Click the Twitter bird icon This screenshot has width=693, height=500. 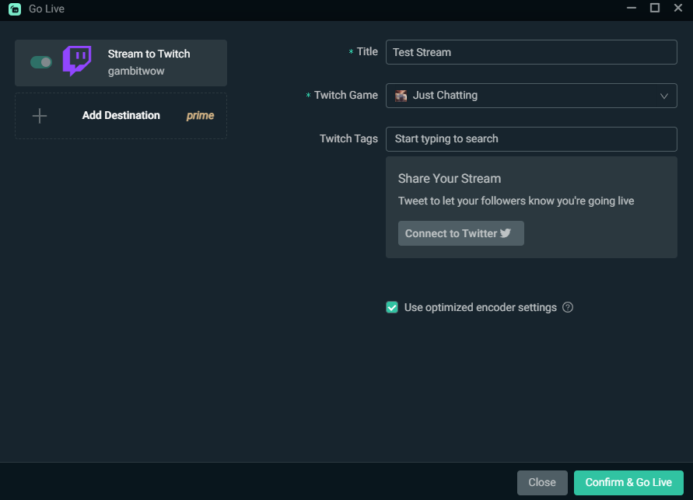506,233
